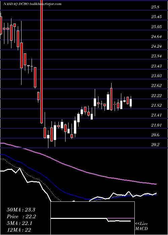Click the '12MA : 22' readout
This screenshot has width=168, height=235.
click(19, 230)
